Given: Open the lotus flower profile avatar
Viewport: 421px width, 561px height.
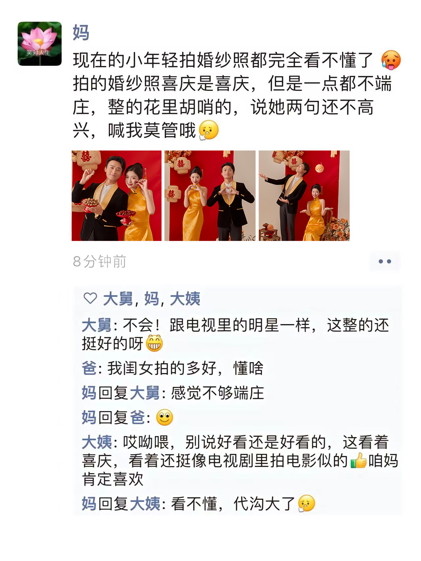Looking at the screenshot, I should point(39,44).
